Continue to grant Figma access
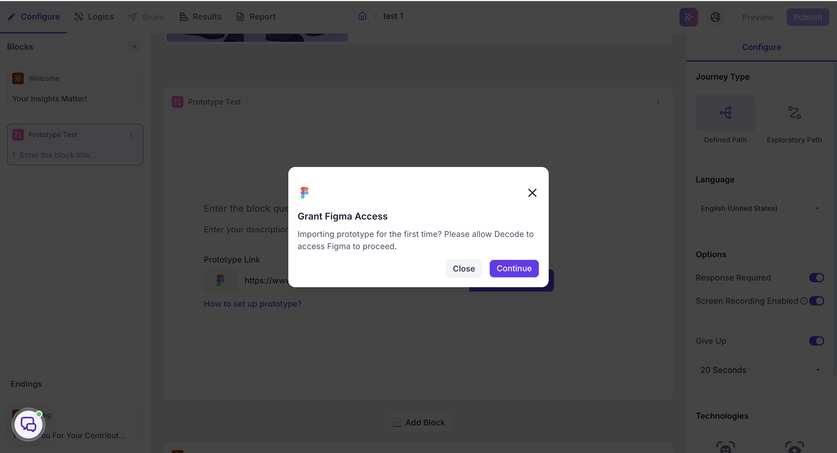837x453 pixels. point(514,269)
